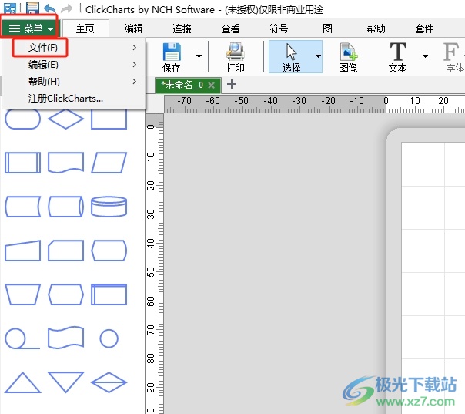Pick the direct access horizontal cylinder shape

tap(66, 207)
